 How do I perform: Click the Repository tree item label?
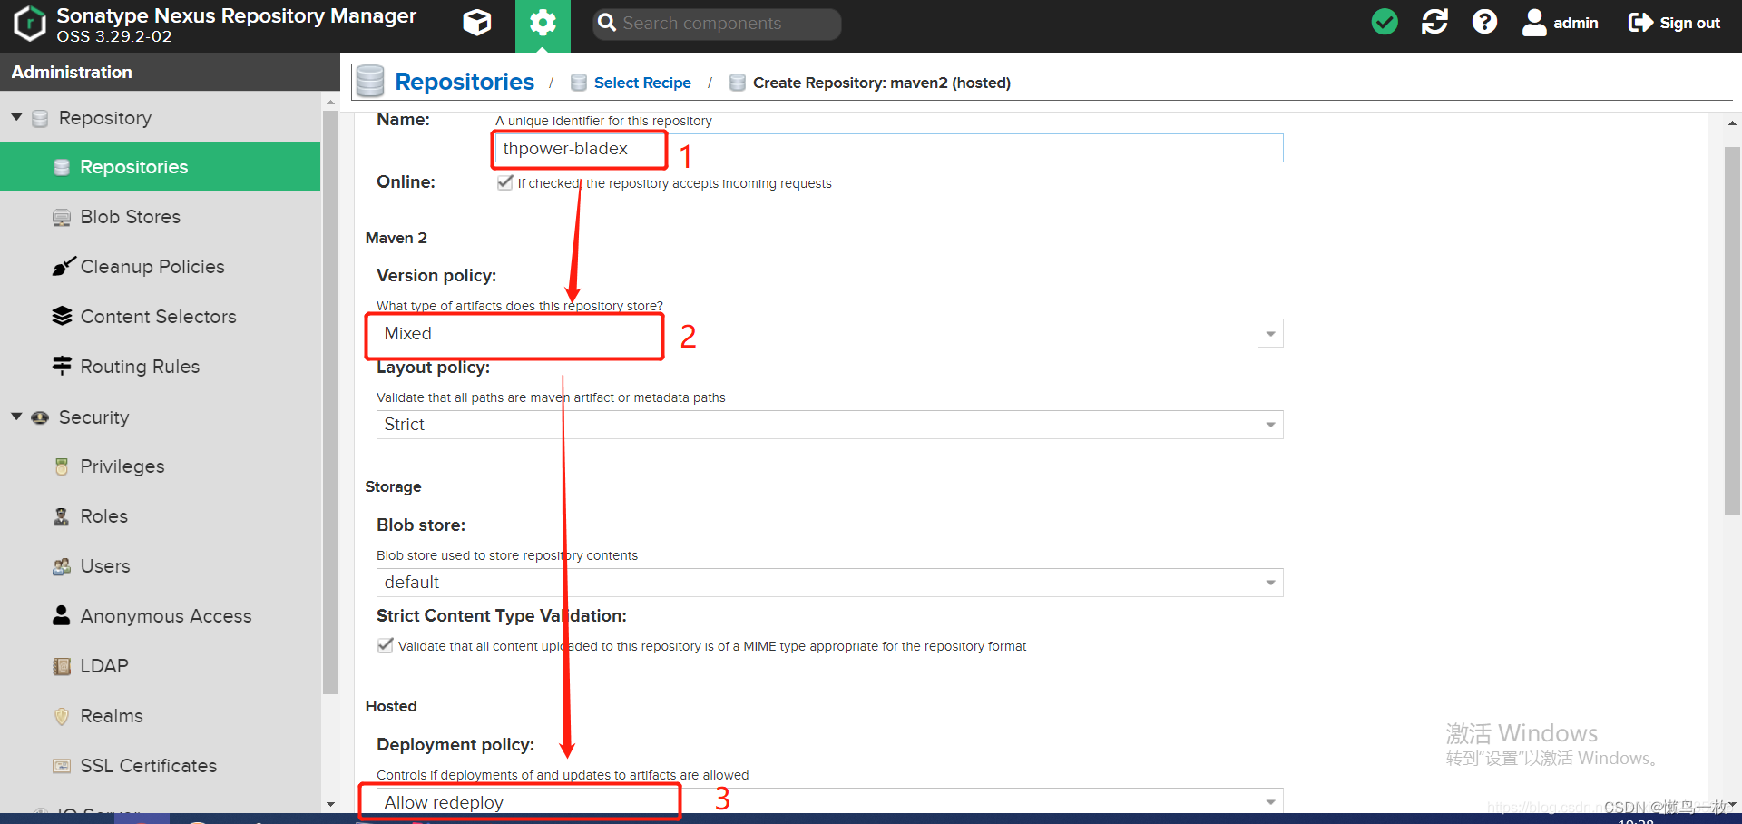coord(105,118)
